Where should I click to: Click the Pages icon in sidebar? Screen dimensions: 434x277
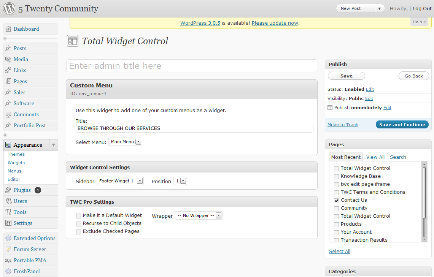point(8,81)
